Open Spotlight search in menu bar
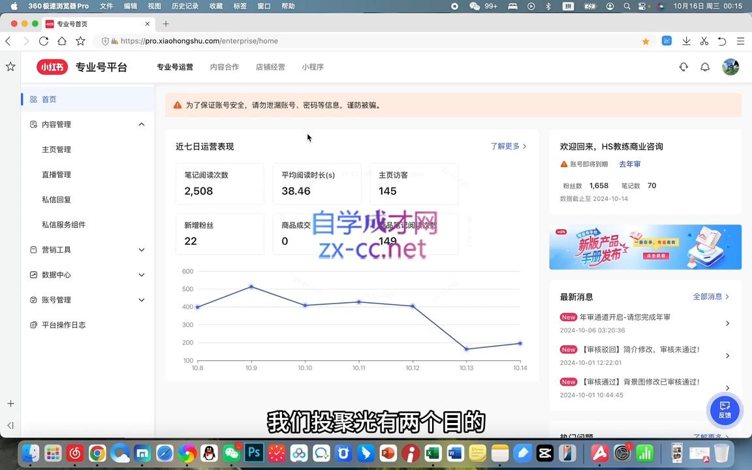Viewport: 752px width, 470px height. 627,7
